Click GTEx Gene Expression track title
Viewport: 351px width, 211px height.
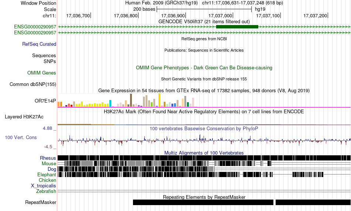pos(204,90)
